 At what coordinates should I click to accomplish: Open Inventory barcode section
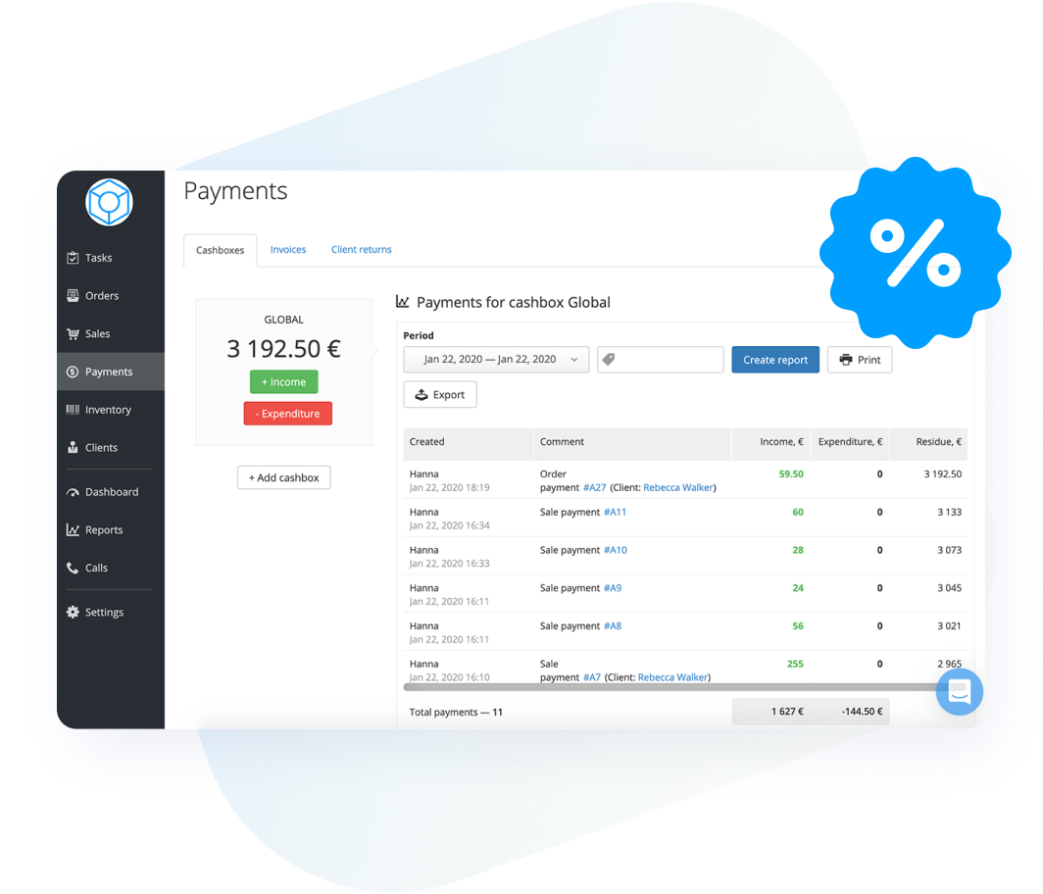coord(107,410)
